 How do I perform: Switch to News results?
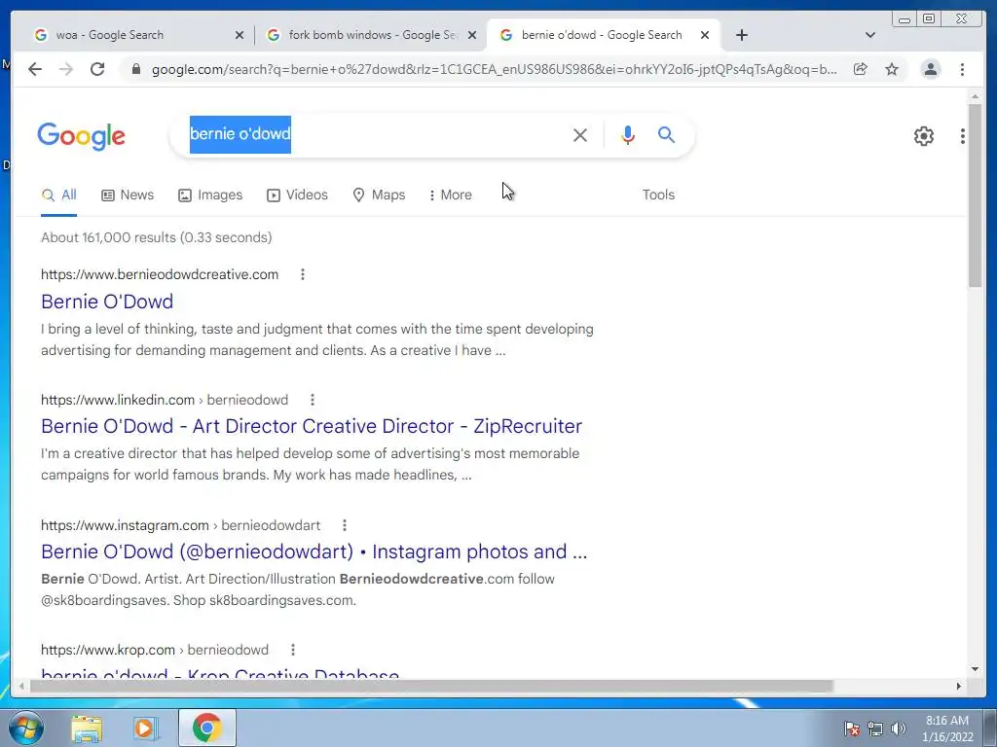(x=128, y=195)
